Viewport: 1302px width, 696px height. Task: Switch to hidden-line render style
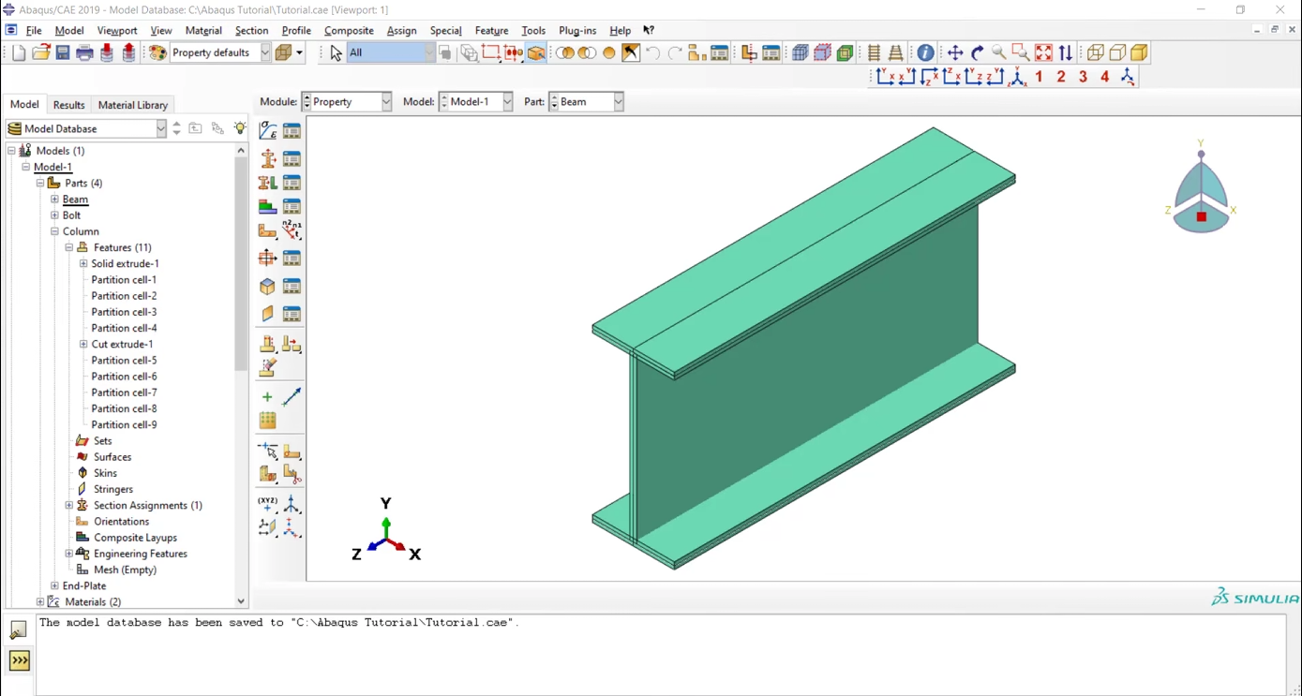pyautogui.click(x=1117, y=53)
